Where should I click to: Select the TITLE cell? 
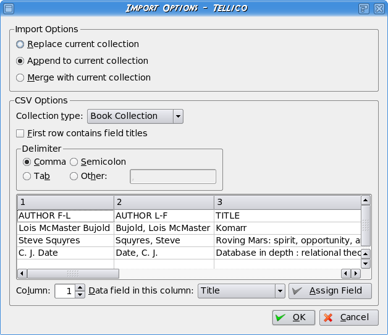287,215
